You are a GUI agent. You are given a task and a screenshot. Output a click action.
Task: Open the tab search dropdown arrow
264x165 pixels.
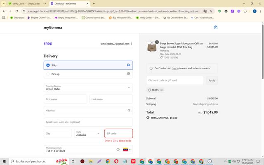(x=4, y=4)
